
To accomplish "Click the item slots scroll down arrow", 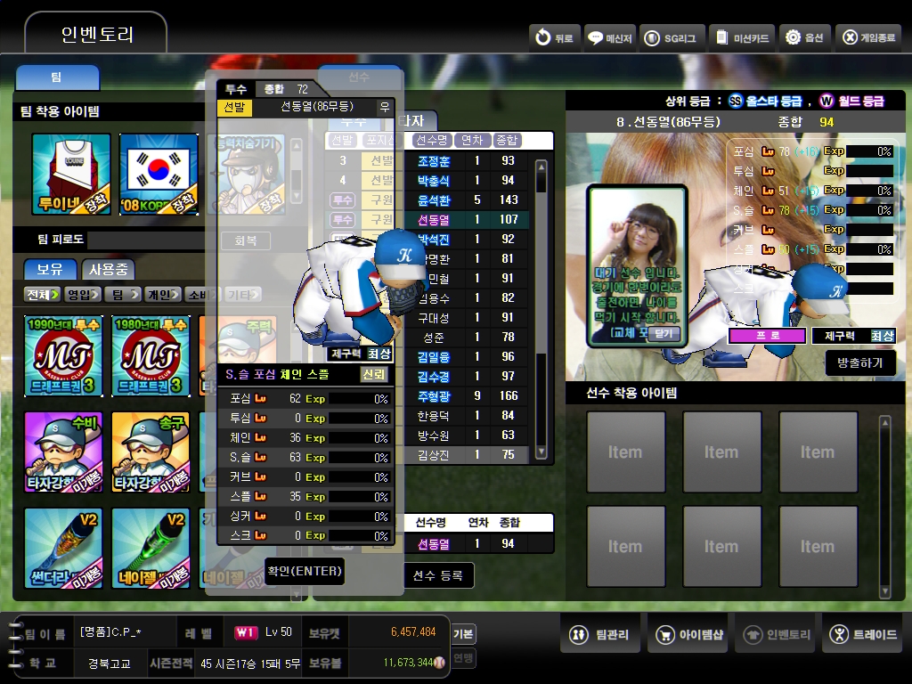I will coord(884,591).
